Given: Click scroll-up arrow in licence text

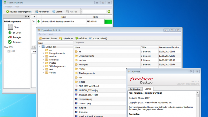Looking at the screenshot, I should pos(198,93).
